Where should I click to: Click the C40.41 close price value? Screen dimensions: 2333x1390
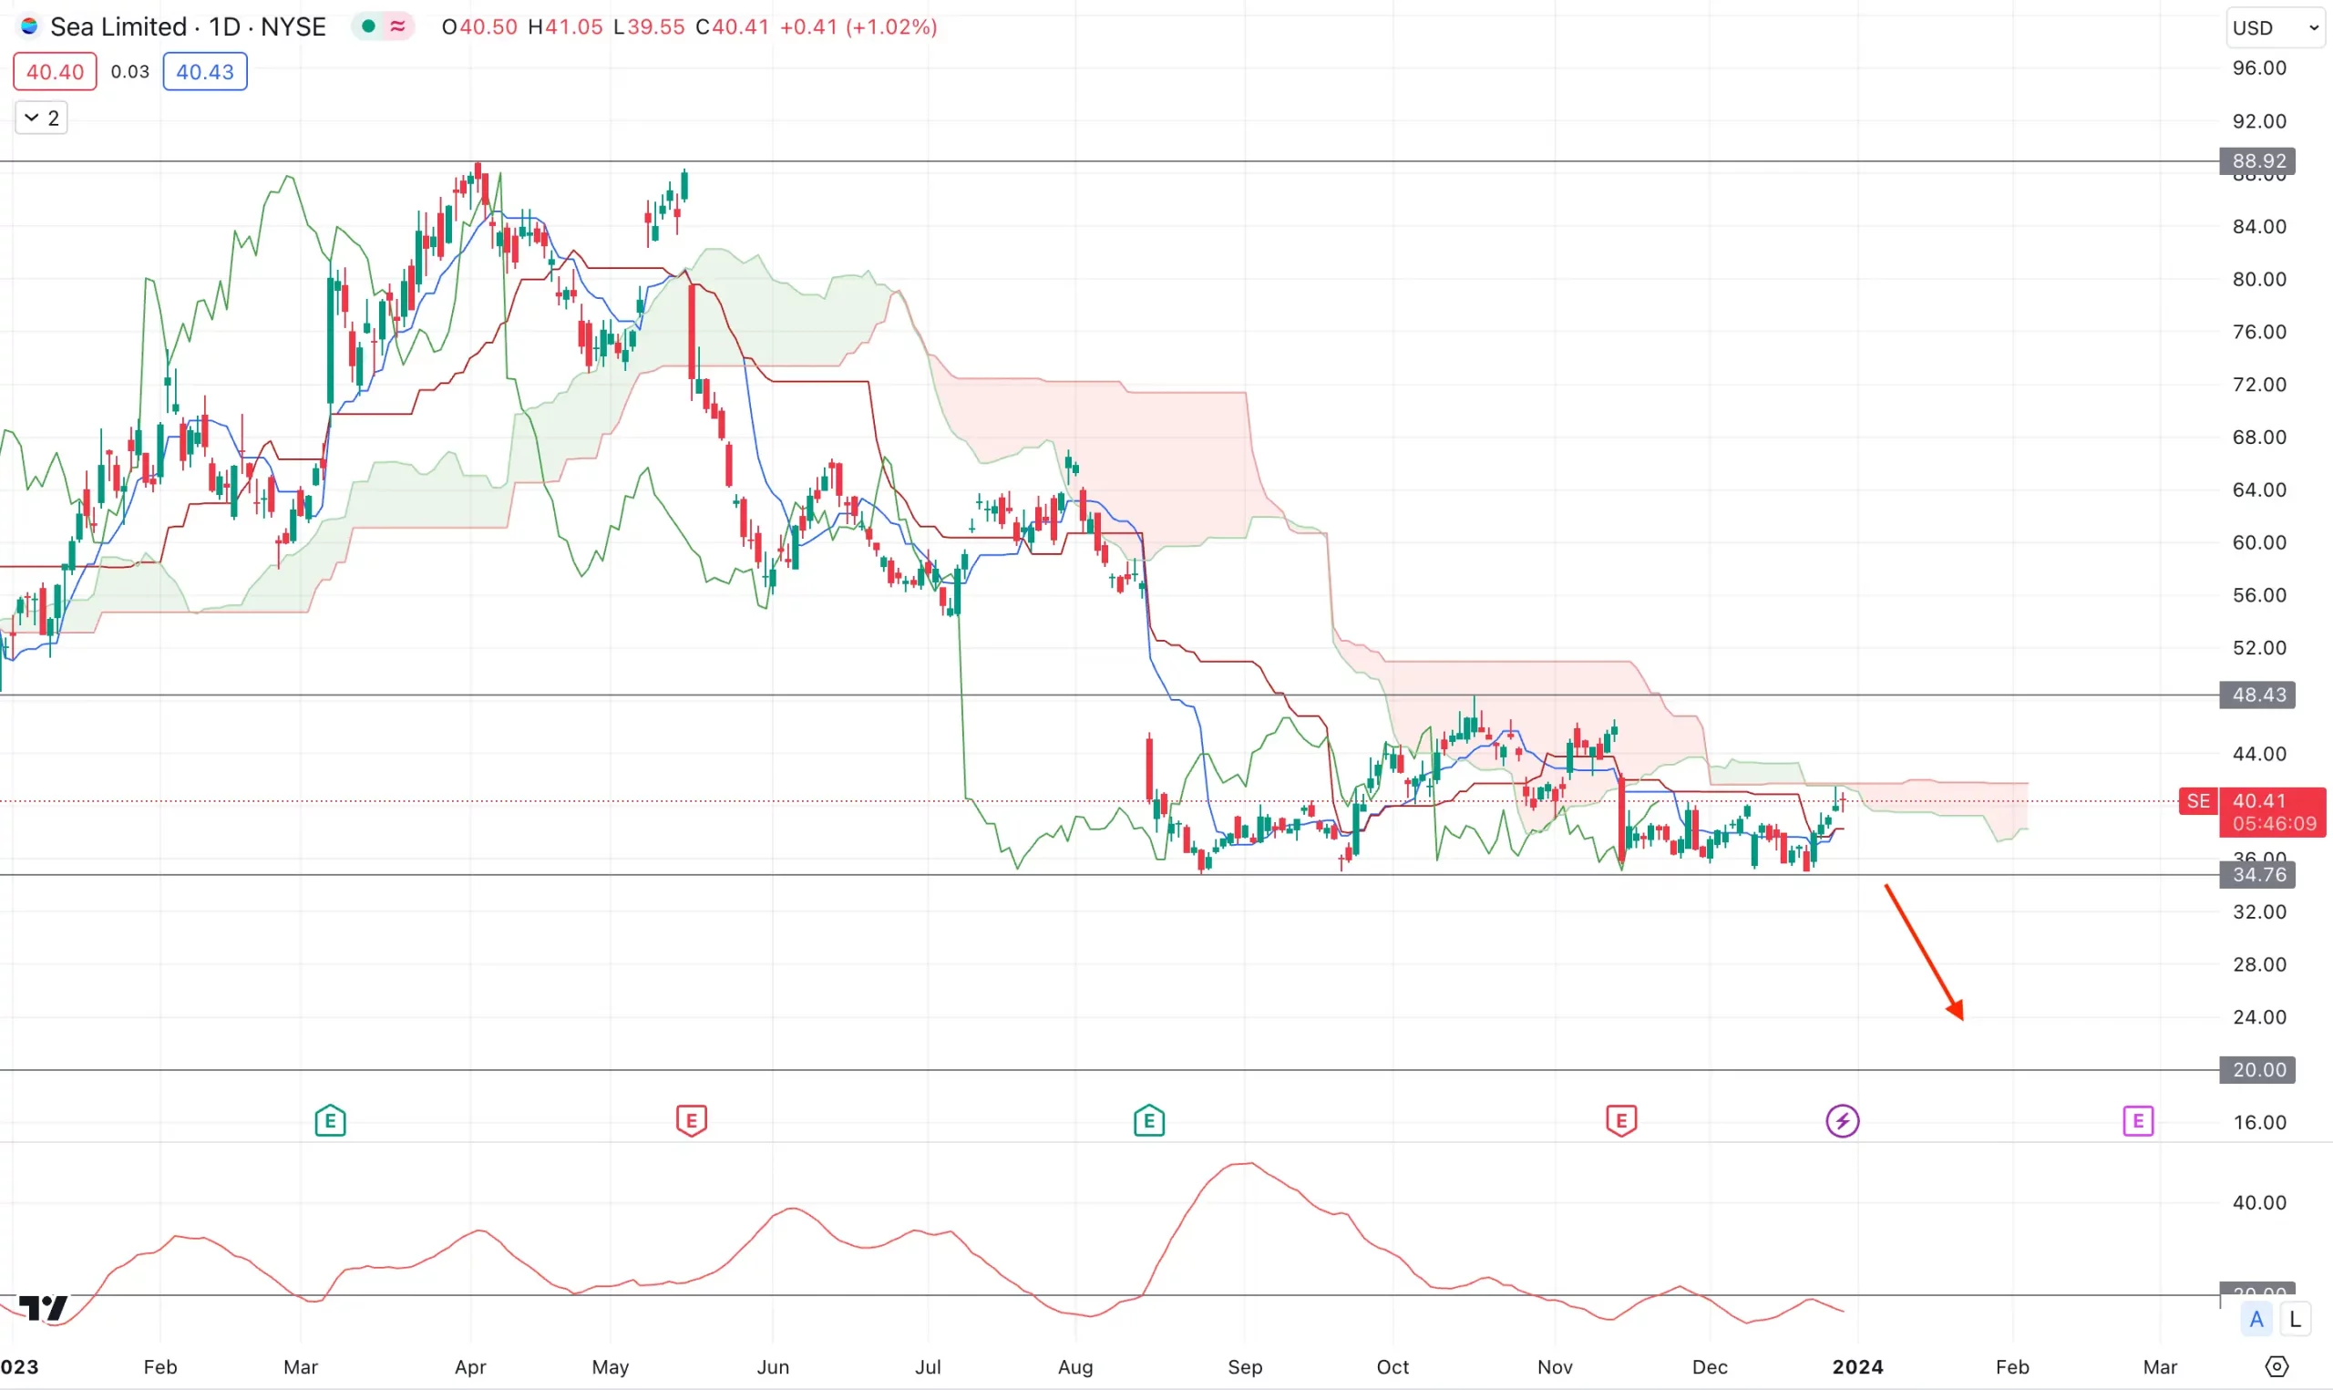point(732,26)
